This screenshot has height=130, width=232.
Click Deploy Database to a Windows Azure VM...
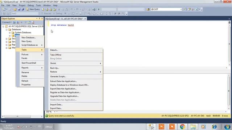74,85
